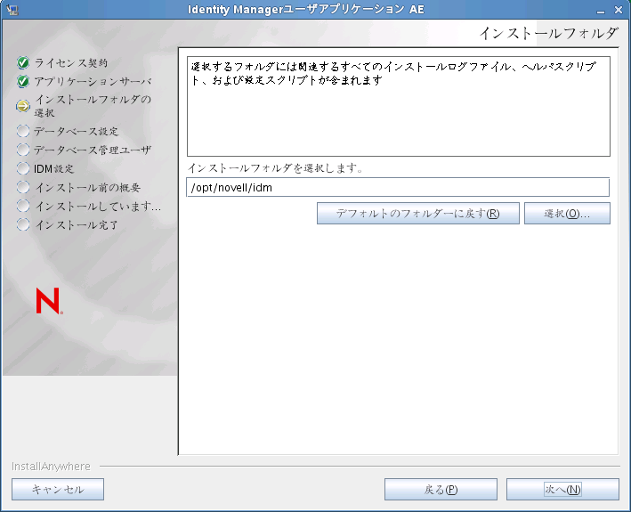The image size is (631, 512).
Task: Click the empty circle icon beside データベース管理ユーザ
Action: [23, 150]
